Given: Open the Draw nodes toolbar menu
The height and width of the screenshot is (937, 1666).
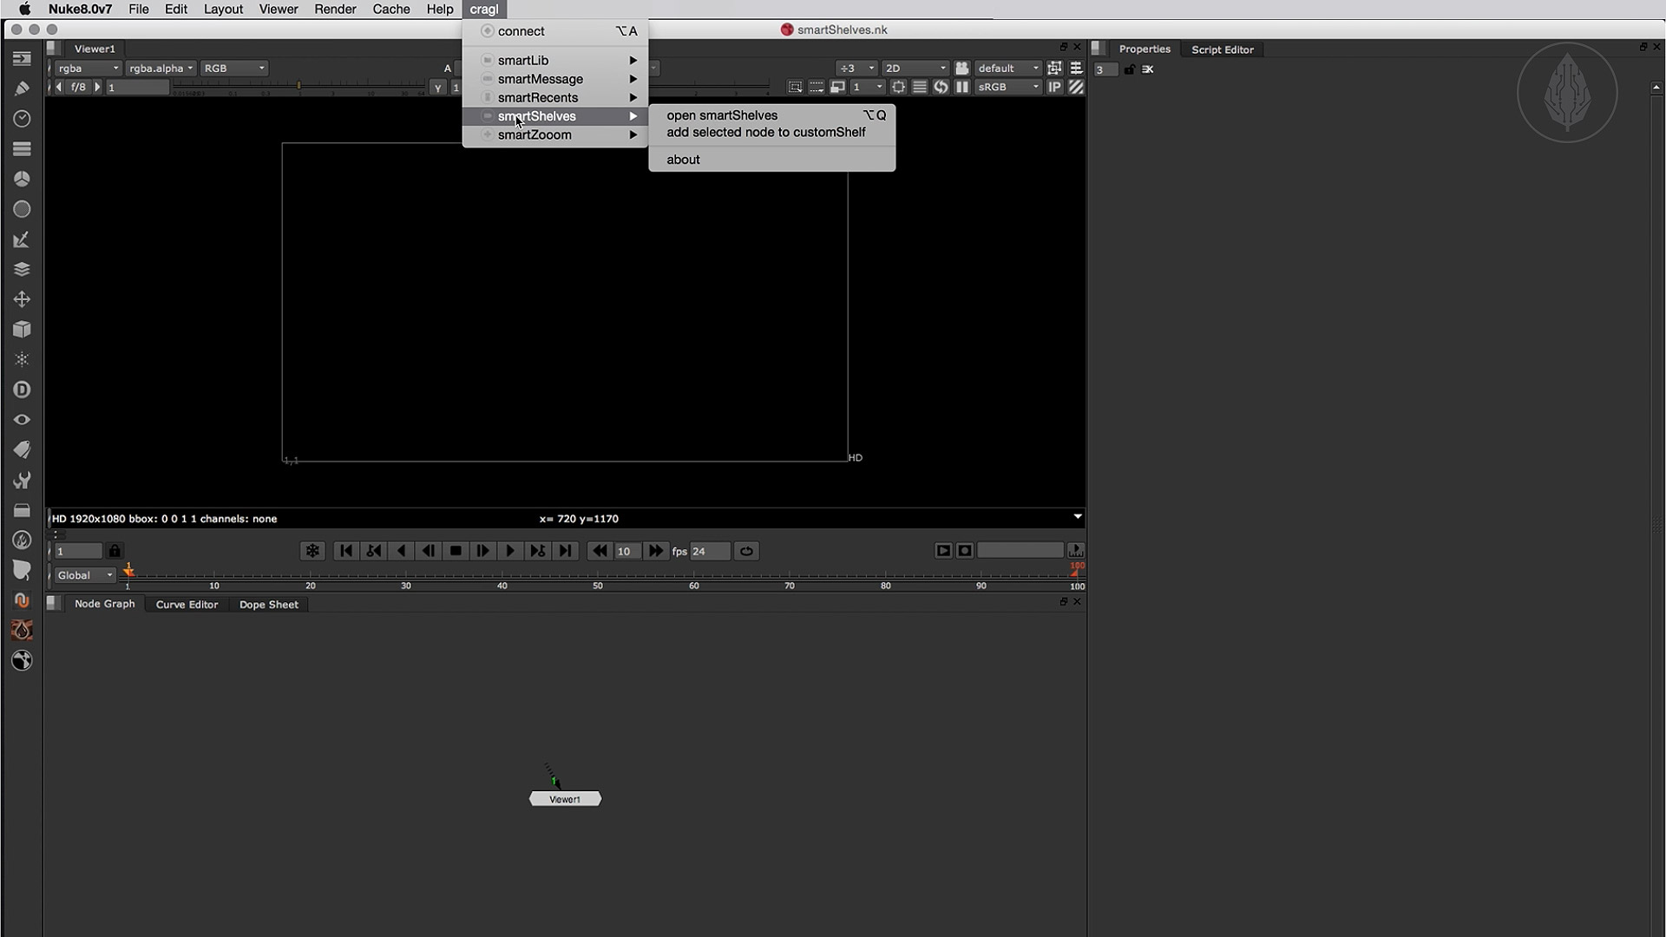Looking at the screenshot, I should pos(22,88).
